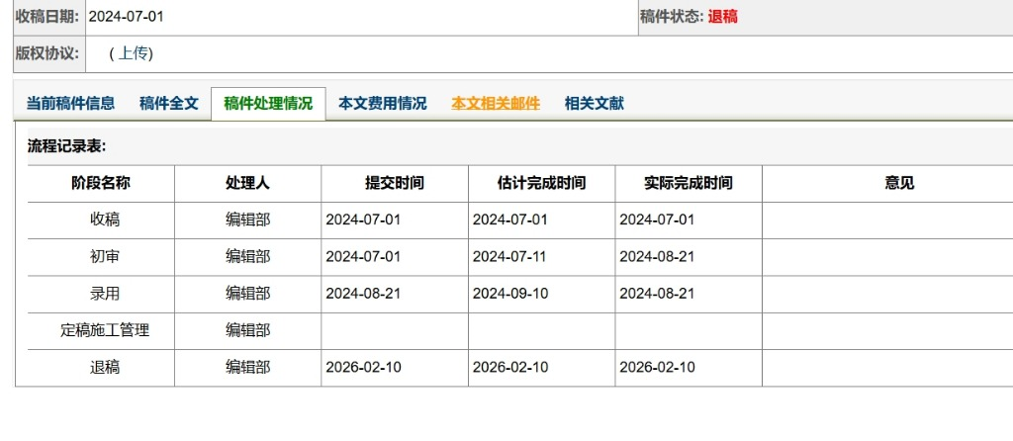Screen dimensions: 1013x441
Task: Open the 当前稿件信息 tab
Action: (x=70, y=103)
